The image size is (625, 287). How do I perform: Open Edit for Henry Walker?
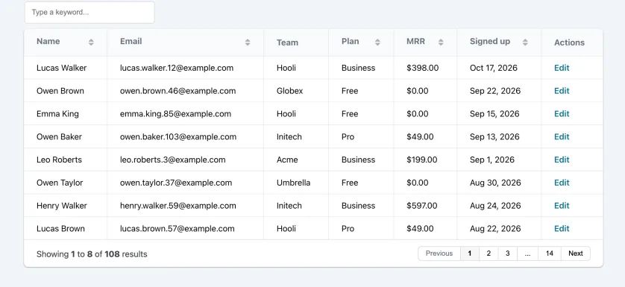coord(562,206)
